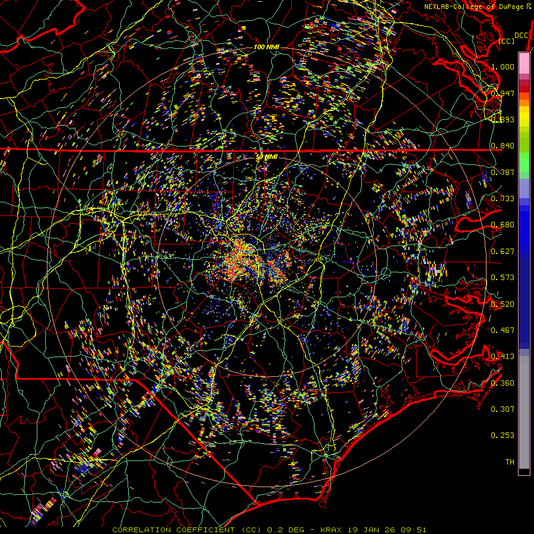
Task: Click the 0.413 color scale label
Action: coord(503,357)
